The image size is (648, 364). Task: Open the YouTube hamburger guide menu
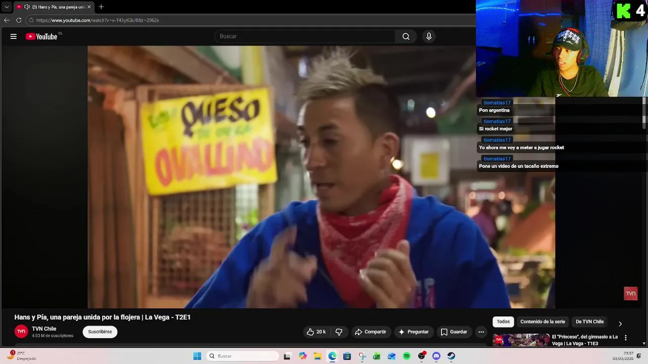(x=14, y=36)
